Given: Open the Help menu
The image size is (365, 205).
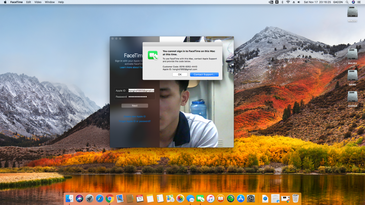Looking at the screenshot, I should 61,2.
